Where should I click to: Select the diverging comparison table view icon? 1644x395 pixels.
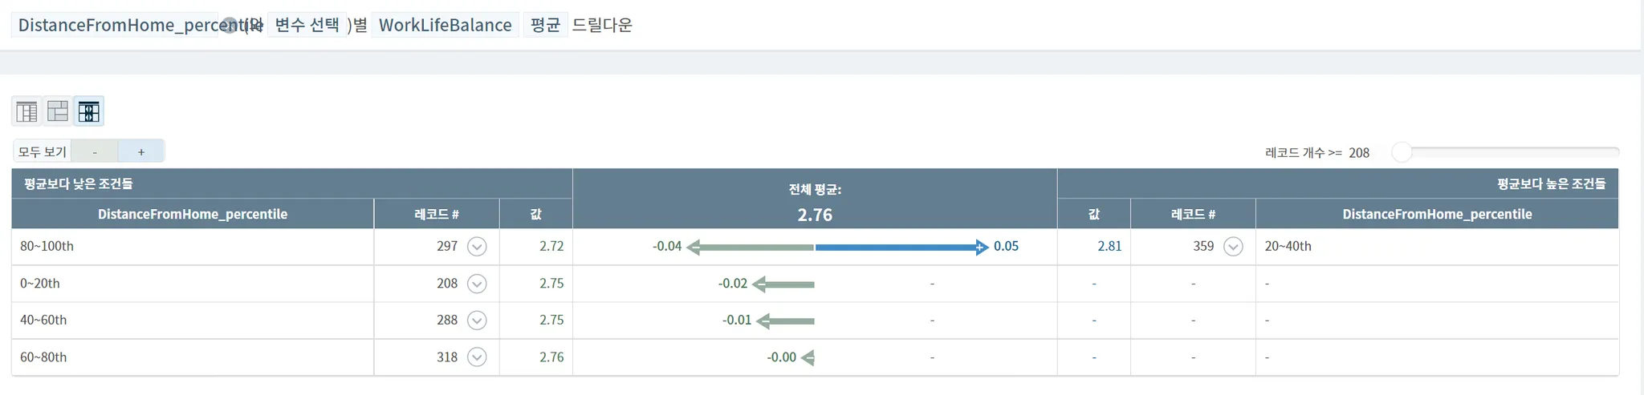[x=88, y=111]
